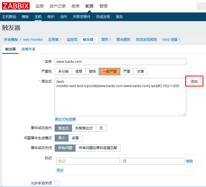Viewport: 206px width, 187px height.
Task: Click into the 表达式 text area
Action: [x=120, y=97]
